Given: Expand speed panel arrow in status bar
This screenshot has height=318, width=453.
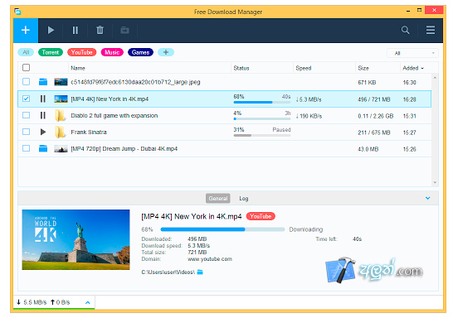Looking at the screenshot, I should click(x=88, y=302).
